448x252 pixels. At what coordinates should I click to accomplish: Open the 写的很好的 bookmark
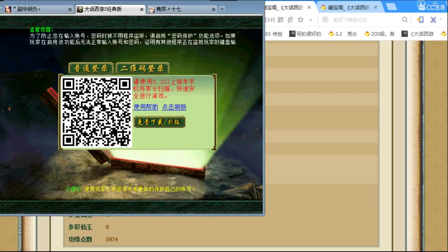coord(305,34)
